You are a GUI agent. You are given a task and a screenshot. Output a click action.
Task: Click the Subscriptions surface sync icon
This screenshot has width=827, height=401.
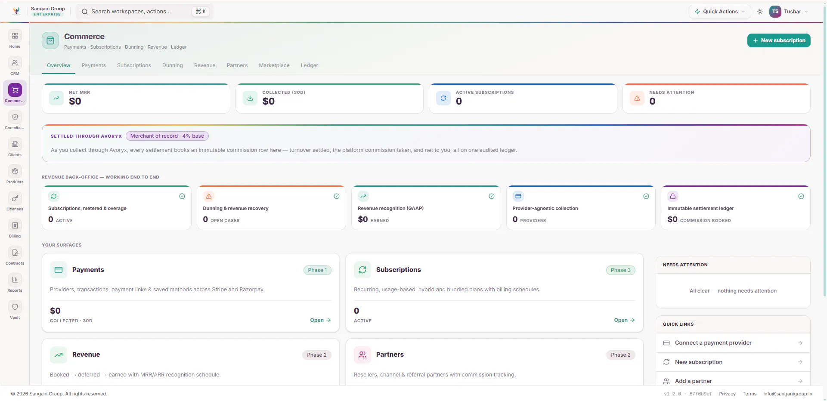point(362,270)
